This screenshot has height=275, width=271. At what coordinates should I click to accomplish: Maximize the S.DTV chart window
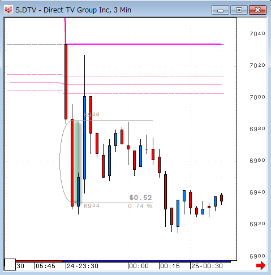coord(239,10)
